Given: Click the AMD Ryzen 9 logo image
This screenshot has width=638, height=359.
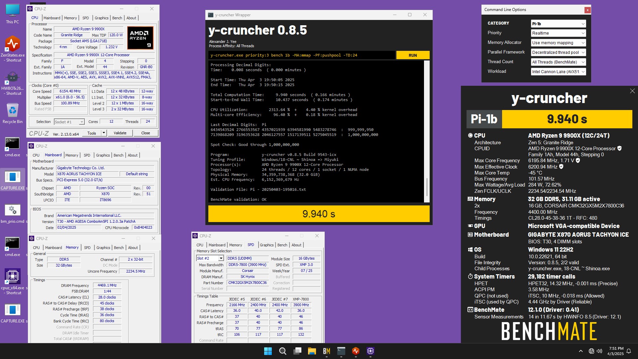Looking at the screenshot, I should 140,38.
